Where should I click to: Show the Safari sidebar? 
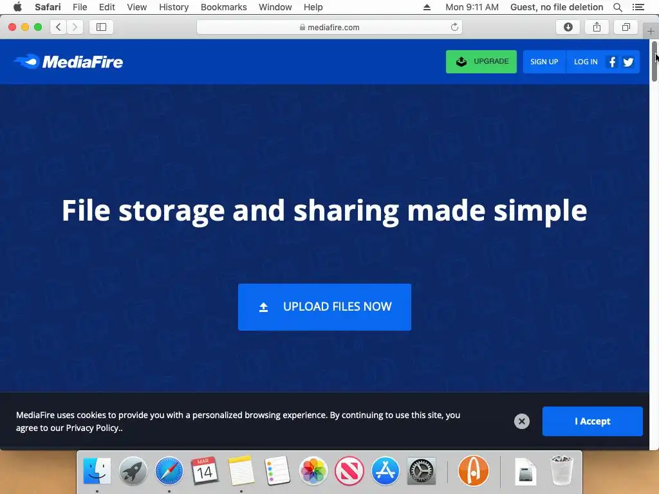point(101,27)
